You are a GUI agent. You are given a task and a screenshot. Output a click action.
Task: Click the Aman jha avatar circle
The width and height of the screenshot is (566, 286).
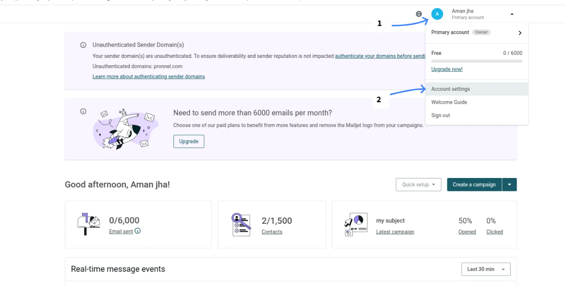pos(437,14)
